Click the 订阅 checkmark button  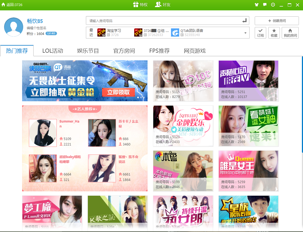pyautogui.click(x=260, y=32)
